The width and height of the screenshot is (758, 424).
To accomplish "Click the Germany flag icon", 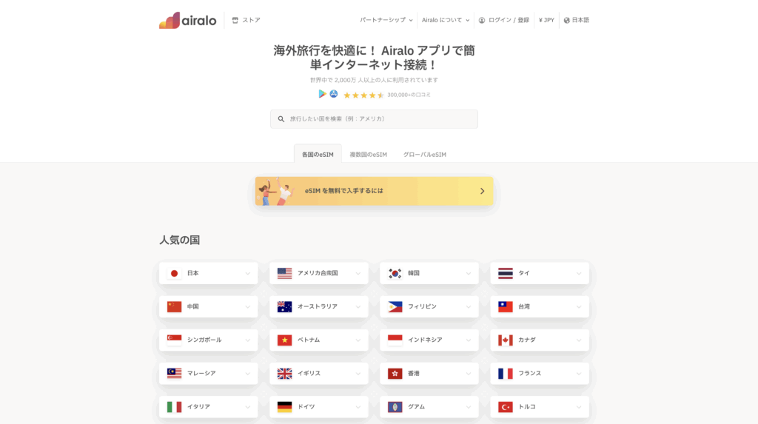I will point(284,406).
